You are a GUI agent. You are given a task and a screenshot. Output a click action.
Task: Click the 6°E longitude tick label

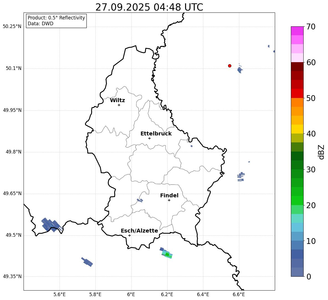click(131, 294)
